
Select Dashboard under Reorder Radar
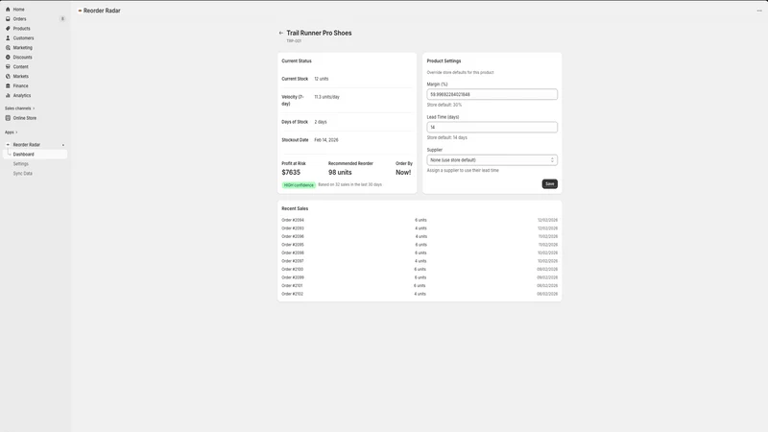pos(35,155)
